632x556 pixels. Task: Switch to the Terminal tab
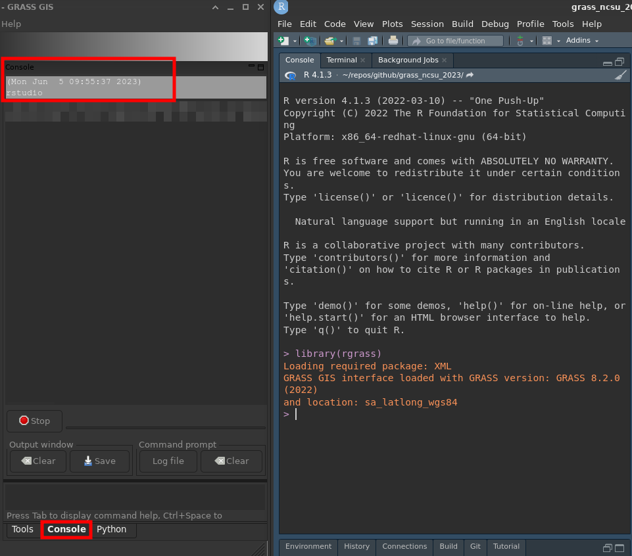(341, 60)
